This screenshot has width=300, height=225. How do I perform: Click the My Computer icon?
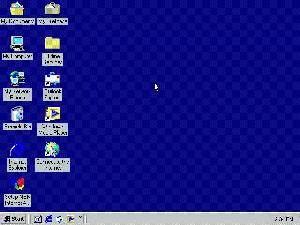click(x=17, y=44)
